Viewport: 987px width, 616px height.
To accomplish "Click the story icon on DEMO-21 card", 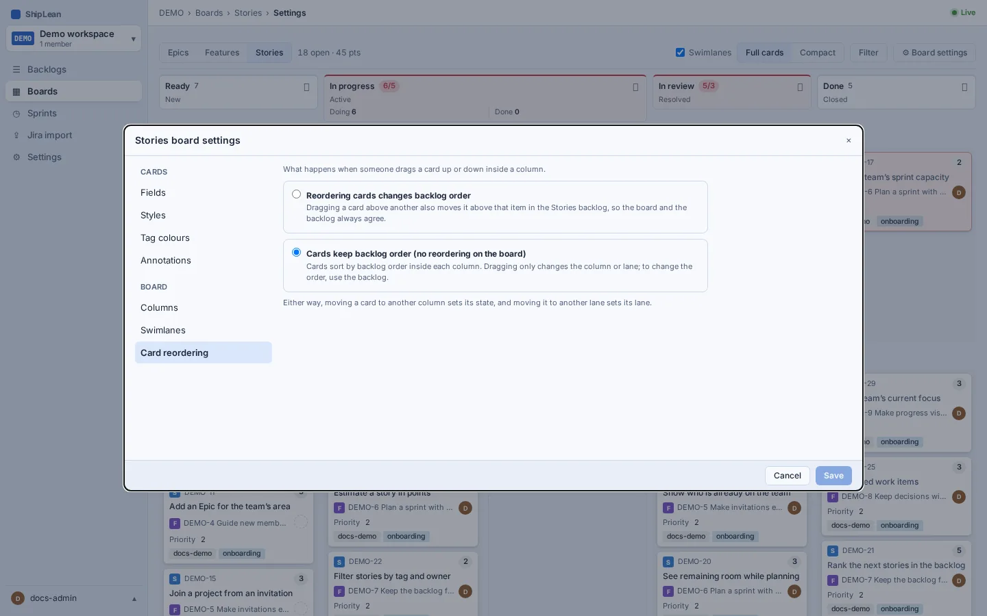I will point(833,551).
